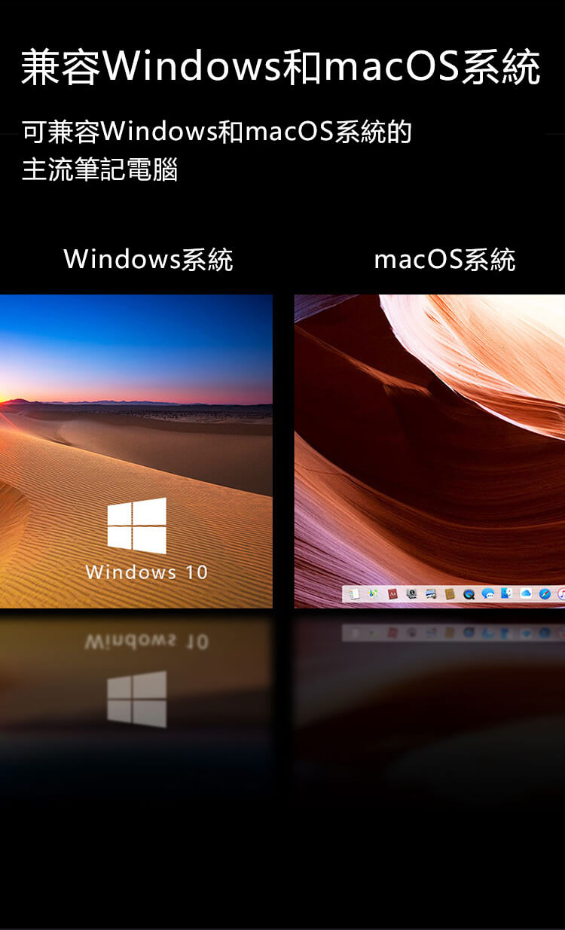Open Reminders from the macOS dock
This screenshot has width=565, height=930.
354,595
